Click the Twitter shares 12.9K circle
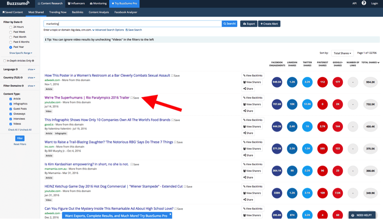383x219 pixels. click(x=307, y=104)
